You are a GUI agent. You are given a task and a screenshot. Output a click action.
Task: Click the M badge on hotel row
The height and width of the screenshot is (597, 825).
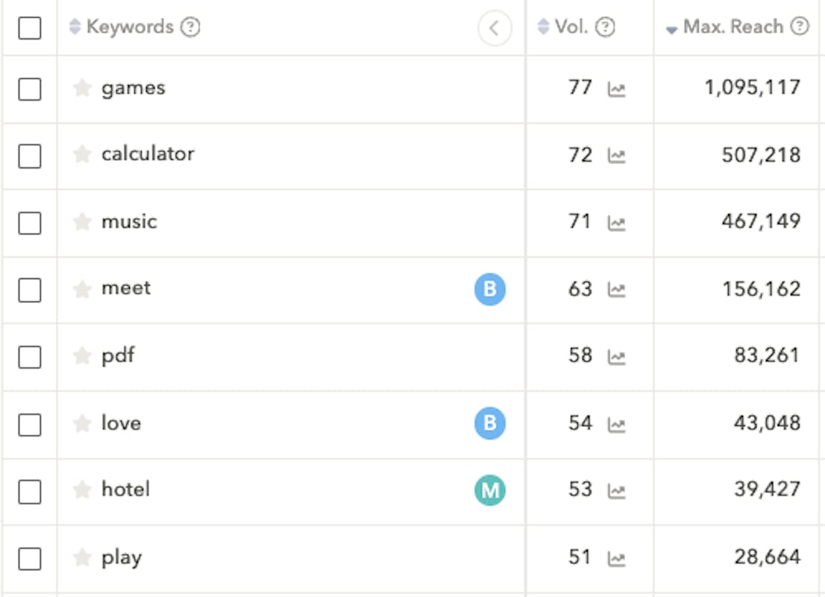click(x=490, y=490)
